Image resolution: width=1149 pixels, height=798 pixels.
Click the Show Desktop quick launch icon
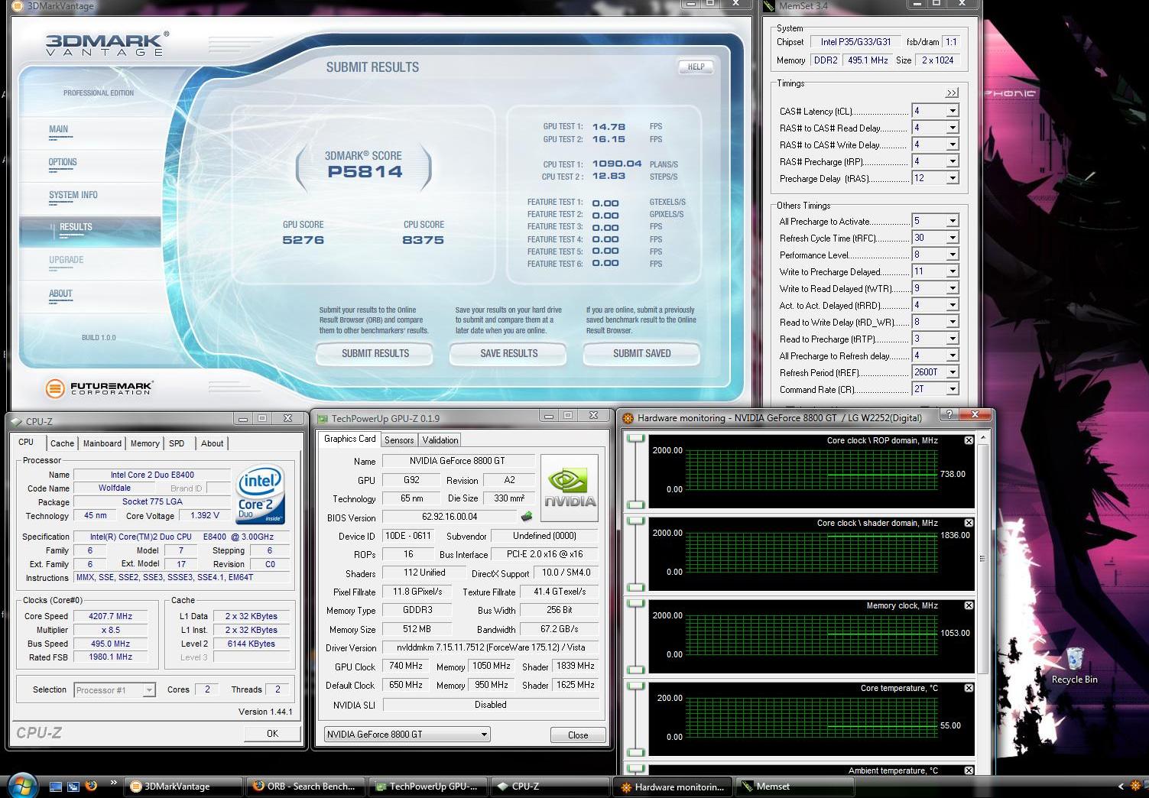click(x=55, y=786)
